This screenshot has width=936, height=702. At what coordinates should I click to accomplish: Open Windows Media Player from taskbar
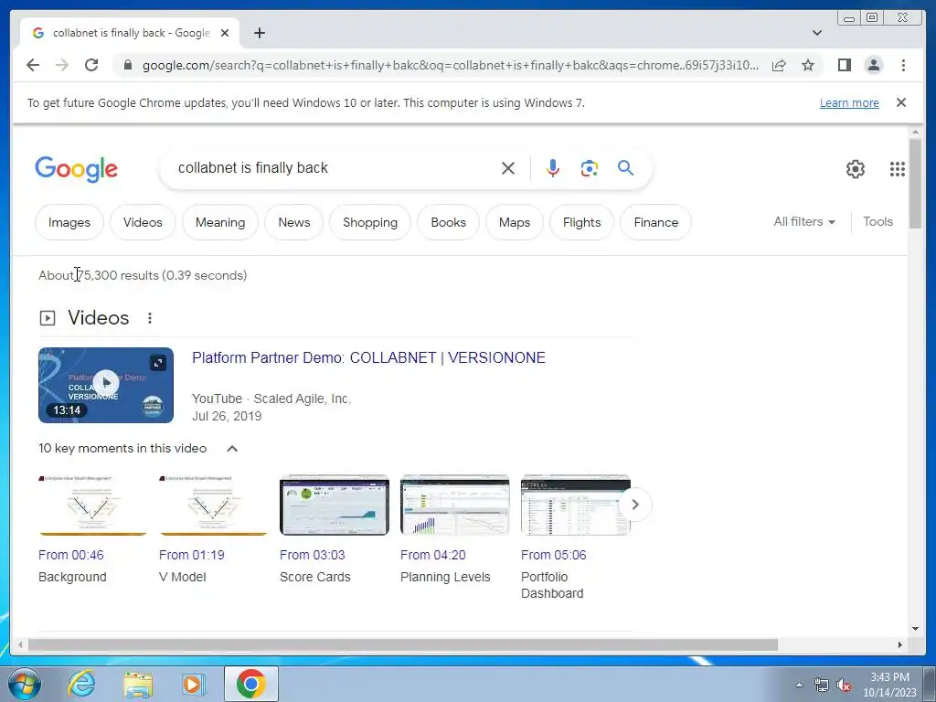coord(194,684)
